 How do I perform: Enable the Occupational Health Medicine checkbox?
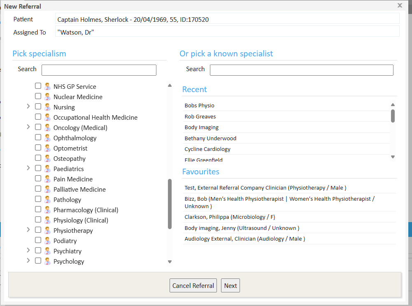38,117
